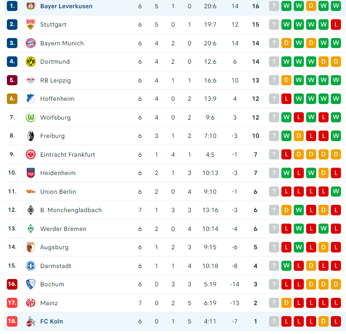Screen dimensions: 346x334
Task: Open RB Leipzig team page link
Action: point(55,80)
